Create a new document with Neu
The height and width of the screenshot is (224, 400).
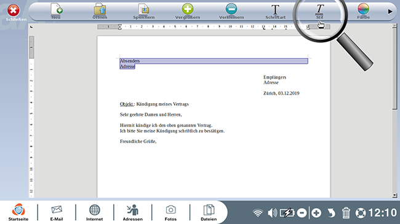[x=57, y=11]
